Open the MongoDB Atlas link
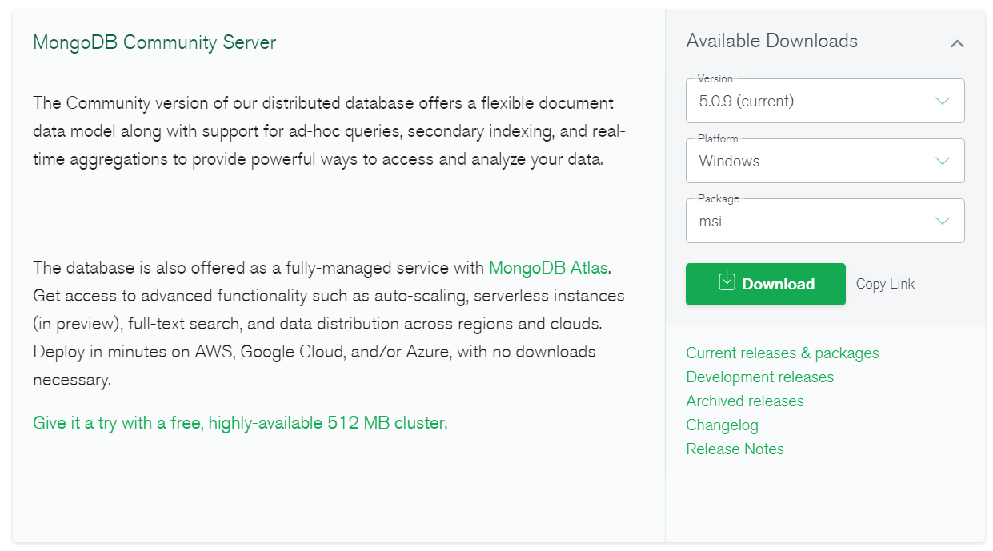The image size is (993, 551). tap(548, 267)
